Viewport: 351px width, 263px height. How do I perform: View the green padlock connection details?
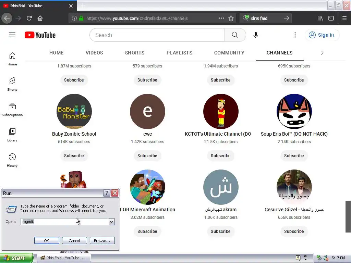pos(81,18)
